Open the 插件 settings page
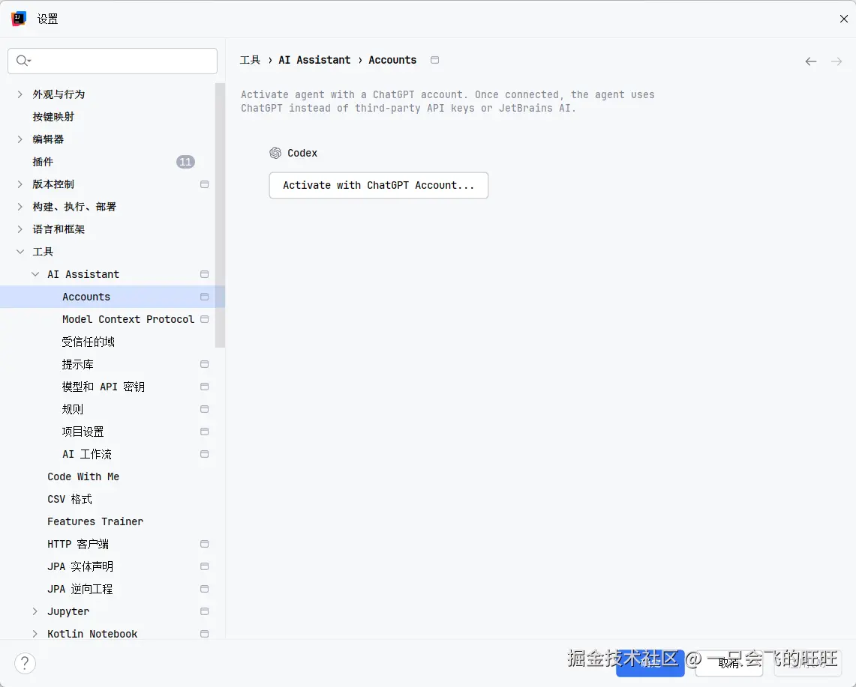 [43, 162]
